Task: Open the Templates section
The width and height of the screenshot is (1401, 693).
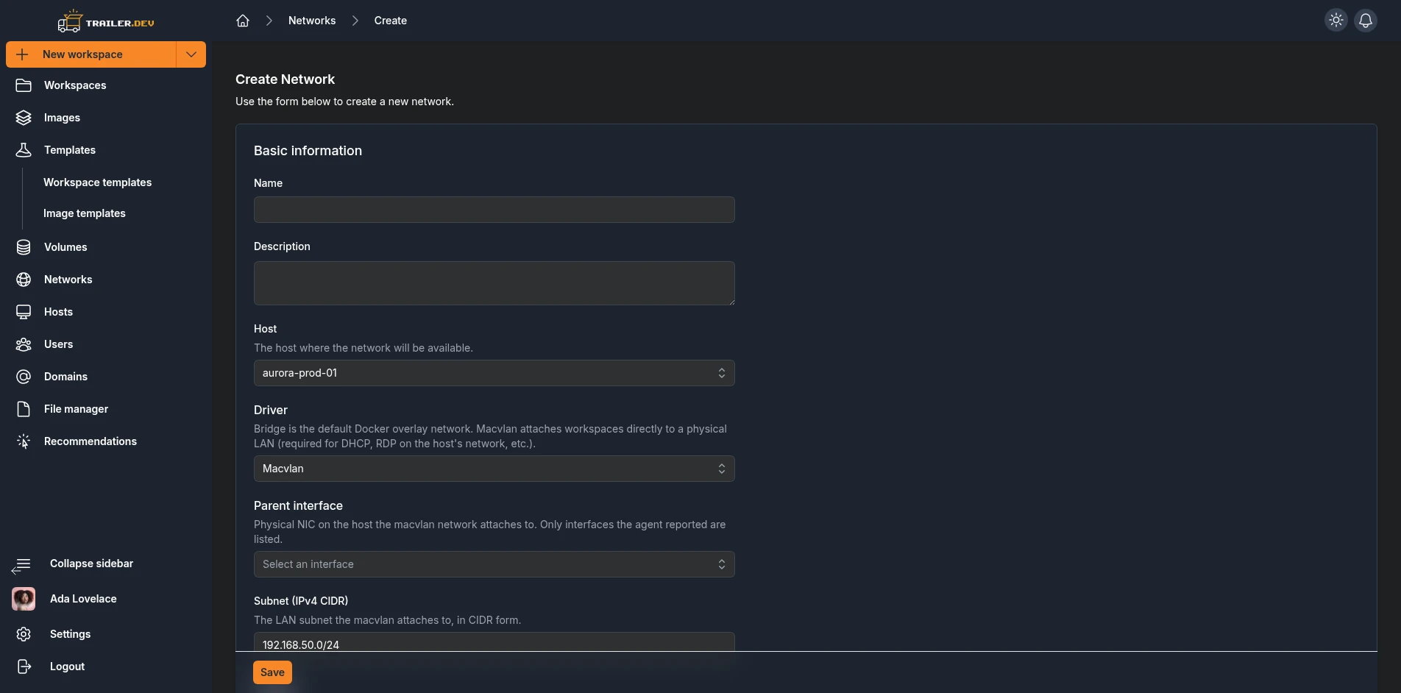Action: tap(70, 150)
